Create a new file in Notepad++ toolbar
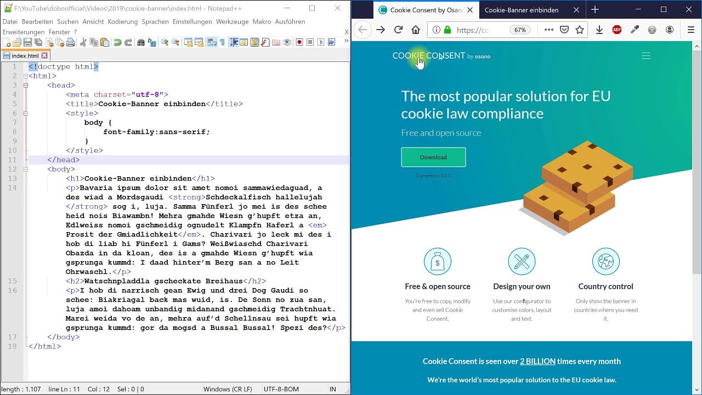The width and height of the screenshot is (702, 395). tap(7, 42)
